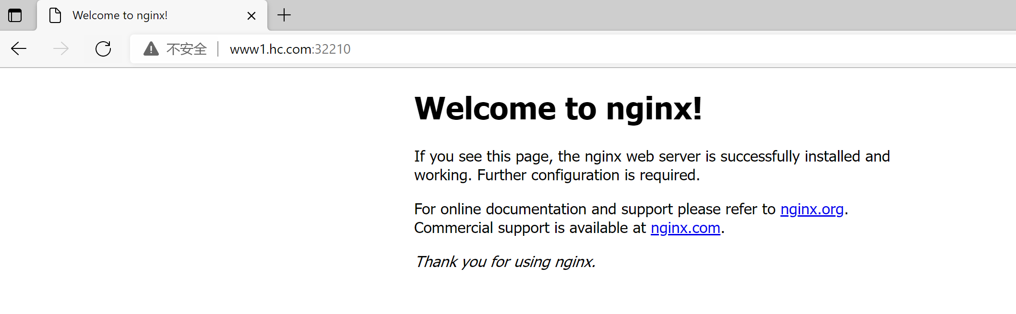The height and width of the screenshot is (314, 1016).
Task: Close the "Welcome to nginx!" tab
Action: click(x=251, y=16)
